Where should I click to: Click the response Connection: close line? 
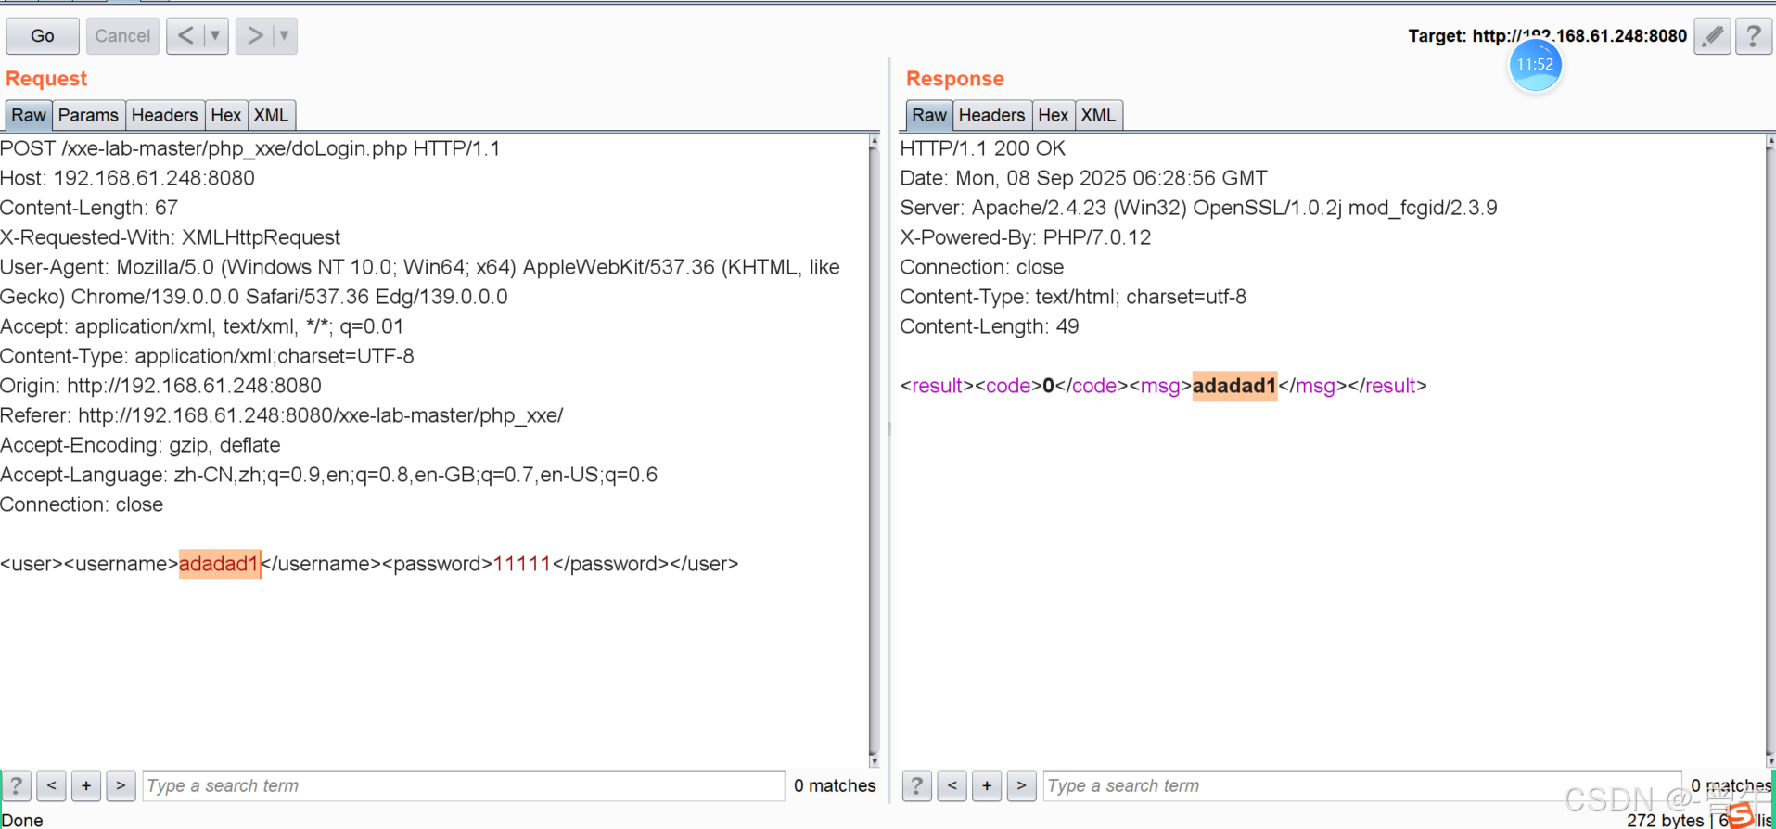pyautogui.click(x=982, y=267)
